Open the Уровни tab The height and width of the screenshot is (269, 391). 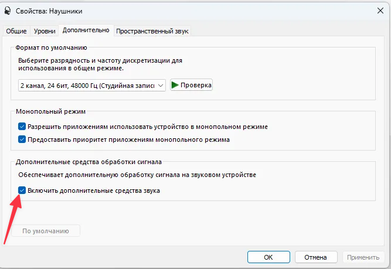(x=45, y=31)
